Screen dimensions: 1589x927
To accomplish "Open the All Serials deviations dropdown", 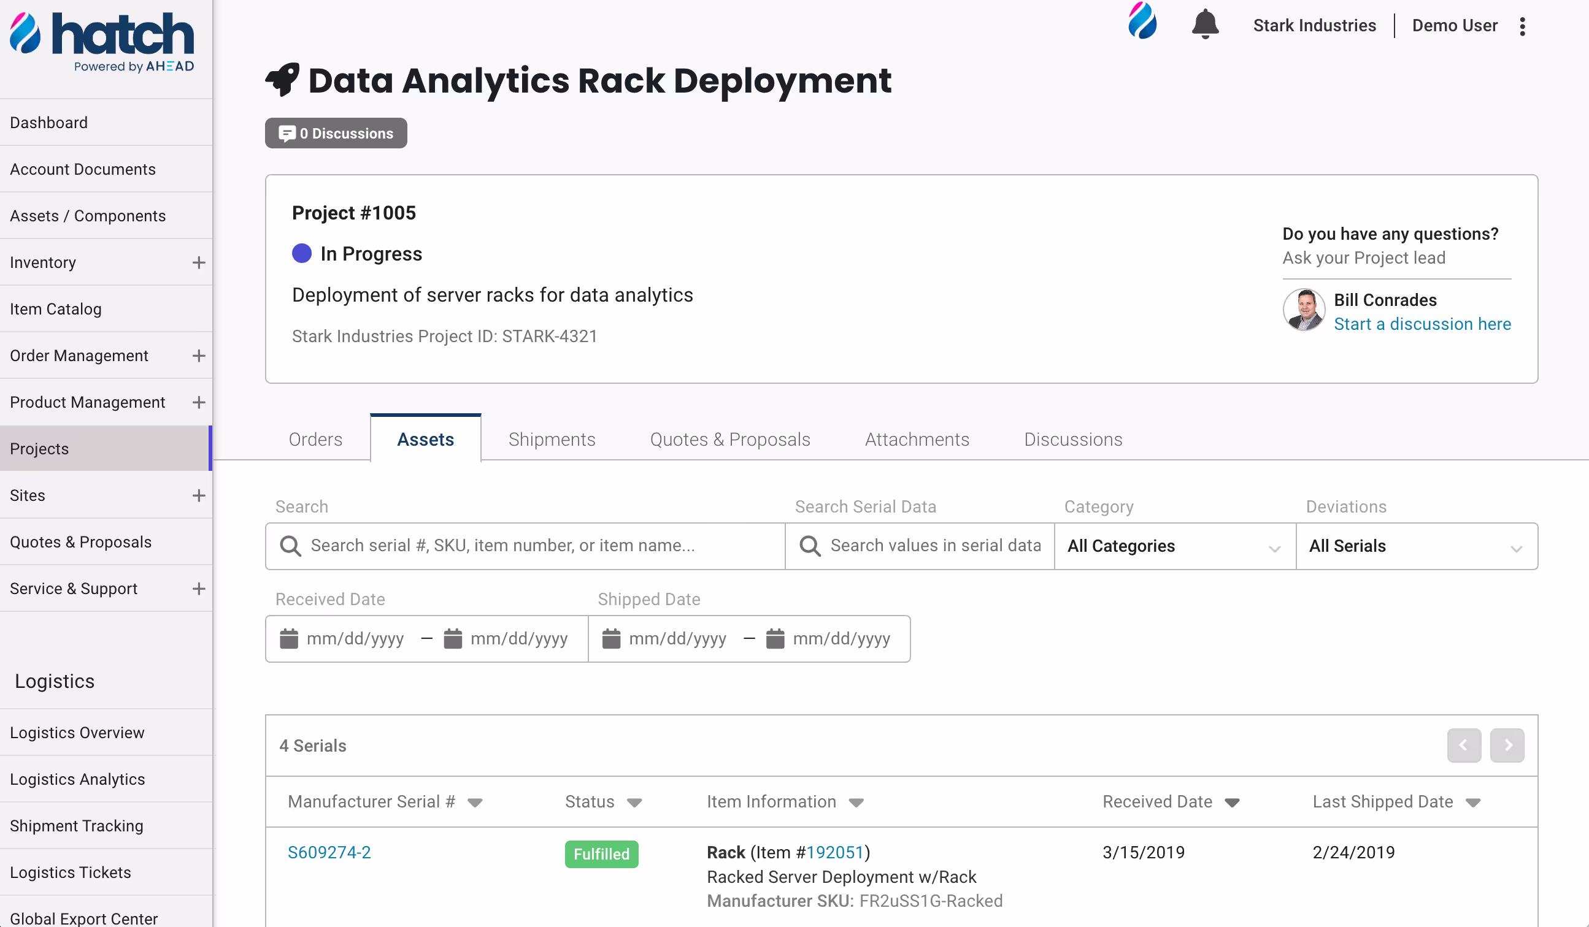I will (x=1415, y=546).
